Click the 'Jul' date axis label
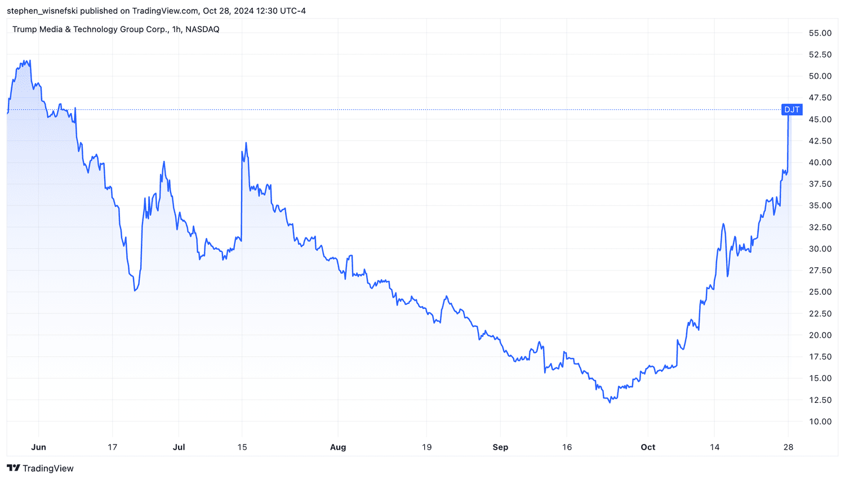845x480 pixels. click(179, 447)
